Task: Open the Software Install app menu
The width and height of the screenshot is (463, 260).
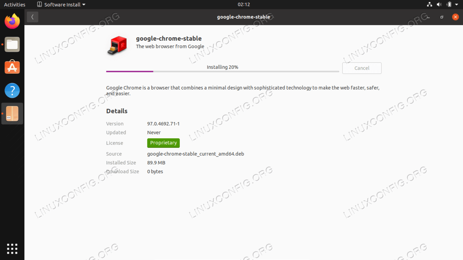Action: pos(61,5)
